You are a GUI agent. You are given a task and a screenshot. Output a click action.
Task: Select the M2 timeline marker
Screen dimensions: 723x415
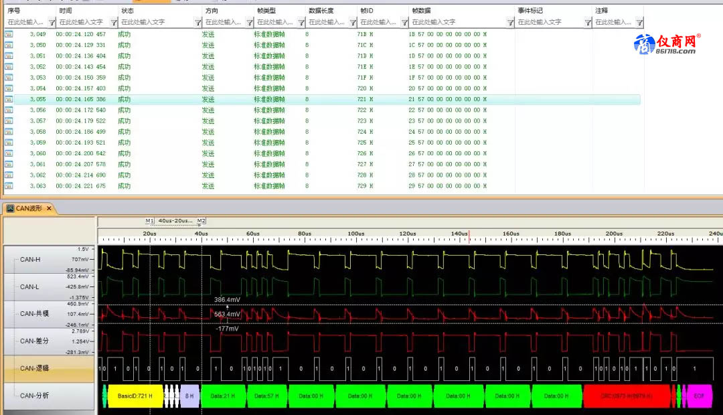tap(201, 220)
